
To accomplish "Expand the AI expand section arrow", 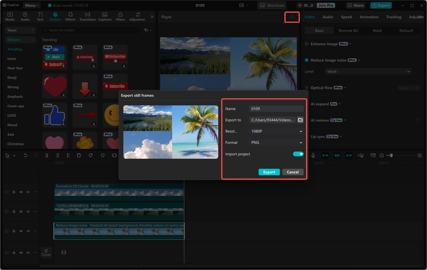I will (340, 104).
